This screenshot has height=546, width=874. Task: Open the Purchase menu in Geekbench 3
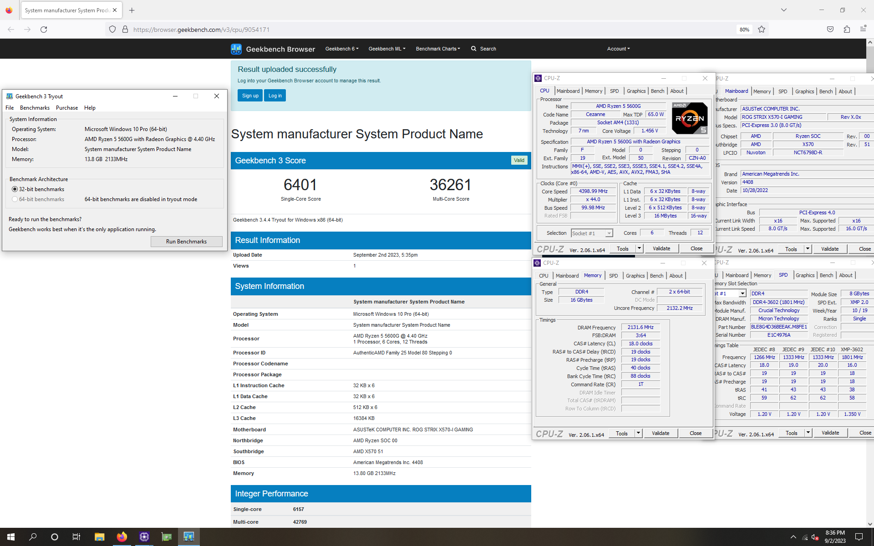point(67,108)
